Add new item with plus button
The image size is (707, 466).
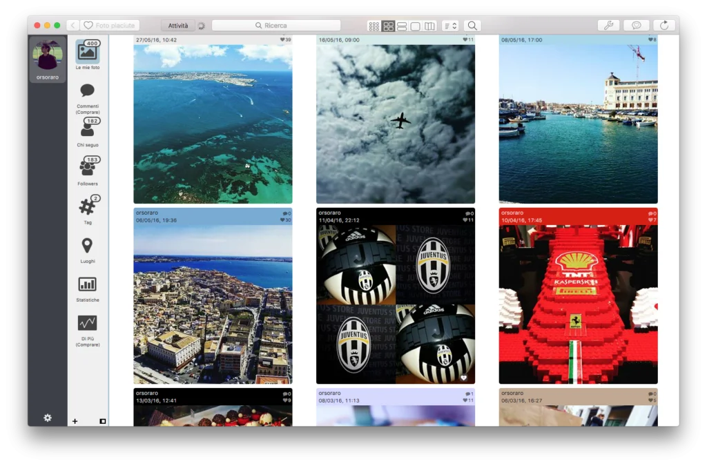pyautogui.click(x=75, y=421)
